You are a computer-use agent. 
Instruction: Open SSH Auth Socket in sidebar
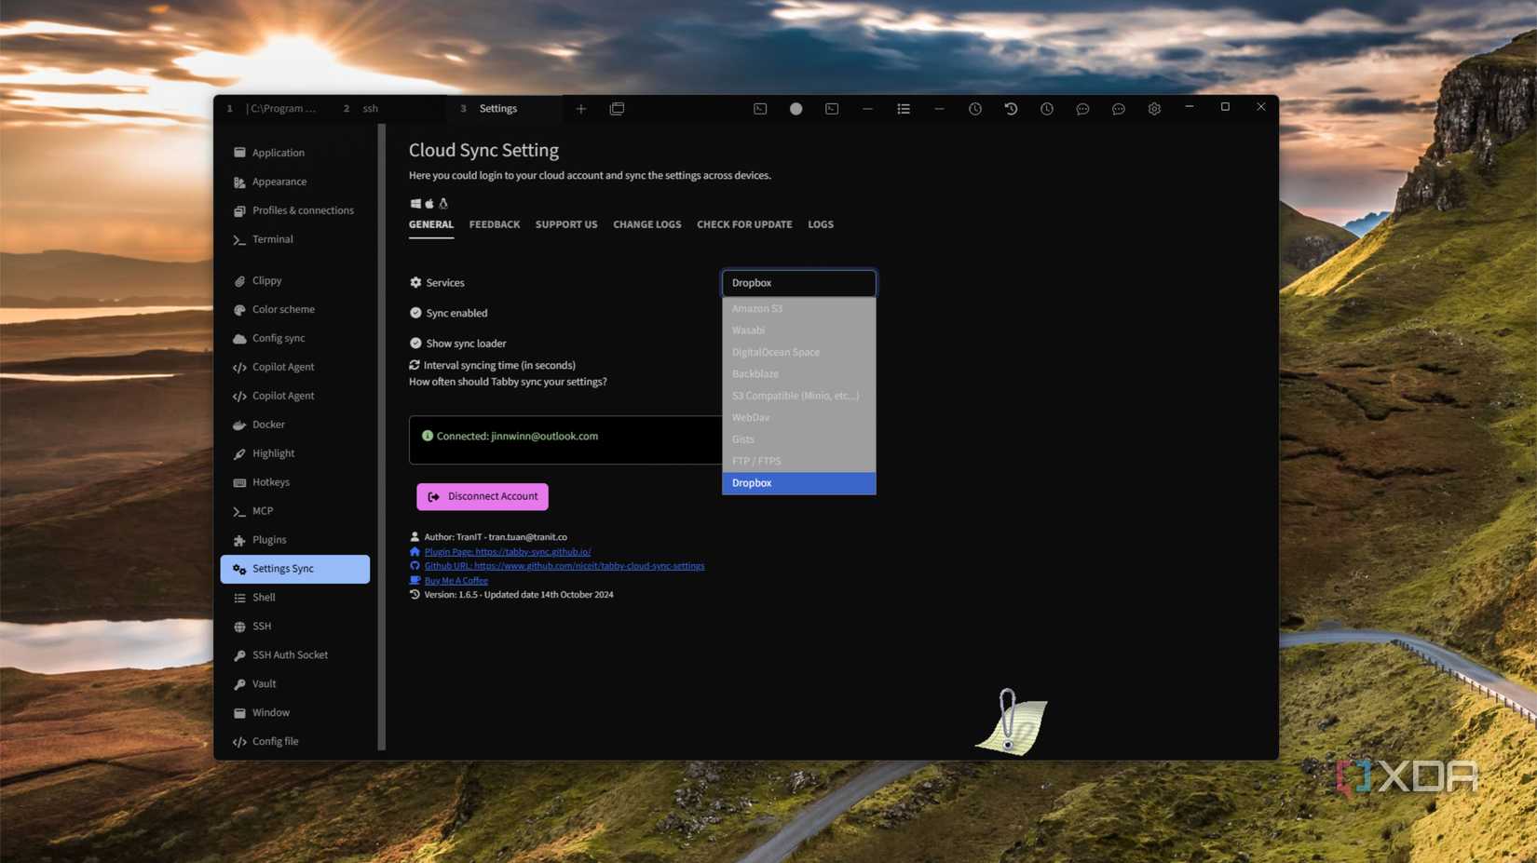pyautogui.click(x=295, y=655)
